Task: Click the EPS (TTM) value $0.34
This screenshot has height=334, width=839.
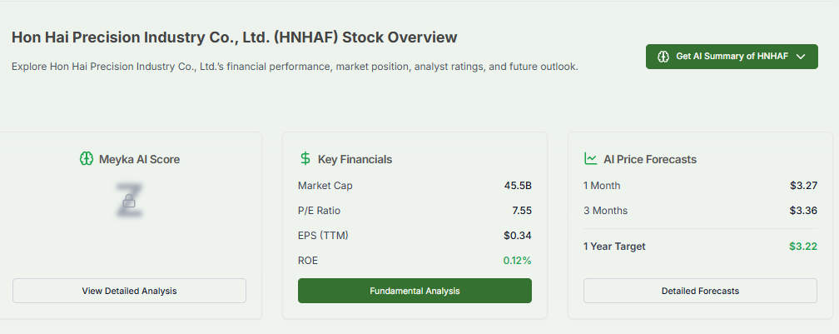Action: coord(518,236)
